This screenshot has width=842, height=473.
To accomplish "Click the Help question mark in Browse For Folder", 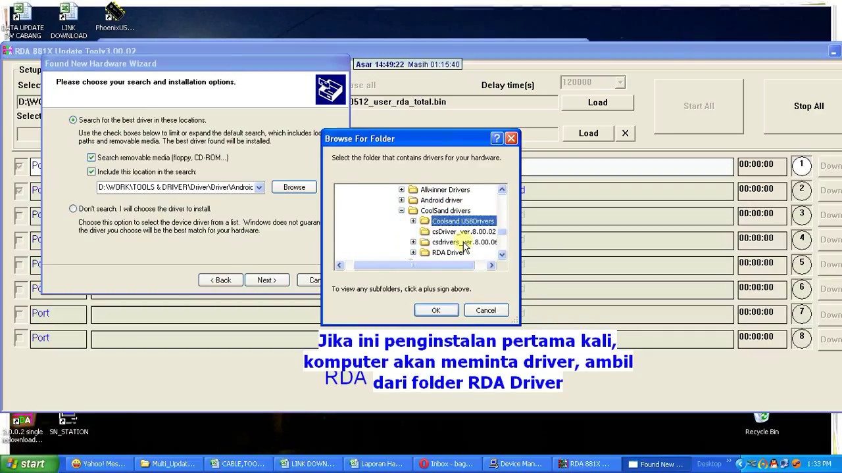I will (x=497, y=139).
